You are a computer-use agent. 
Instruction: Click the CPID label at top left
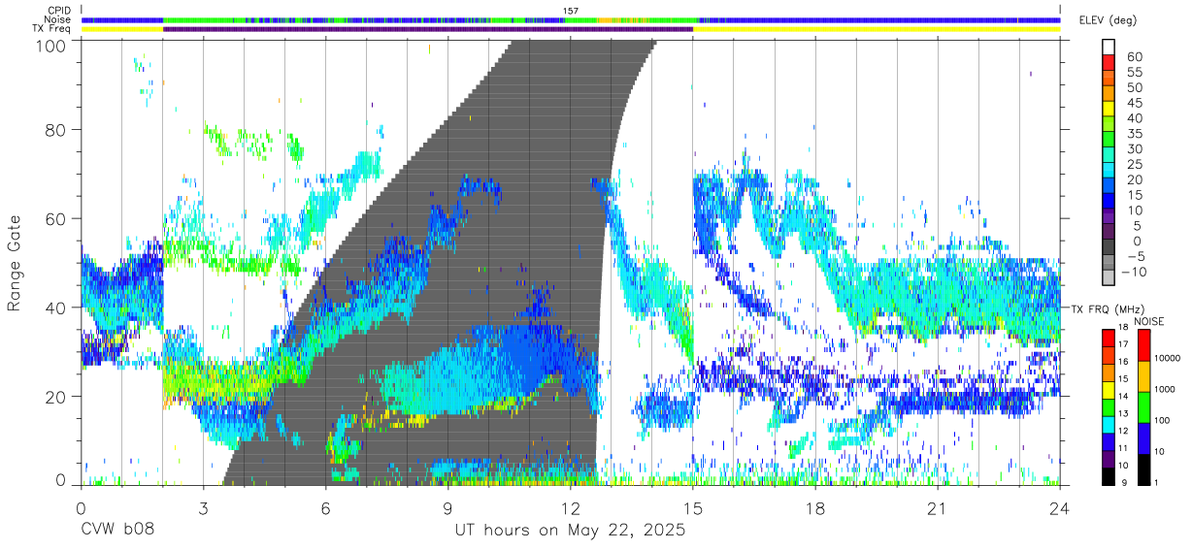point(59,11)
